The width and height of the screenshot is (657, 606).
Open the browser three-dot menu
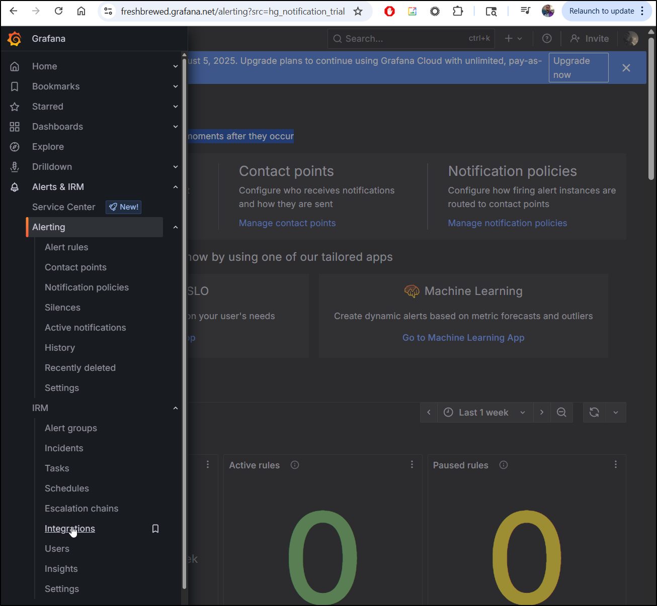point(642,11)
